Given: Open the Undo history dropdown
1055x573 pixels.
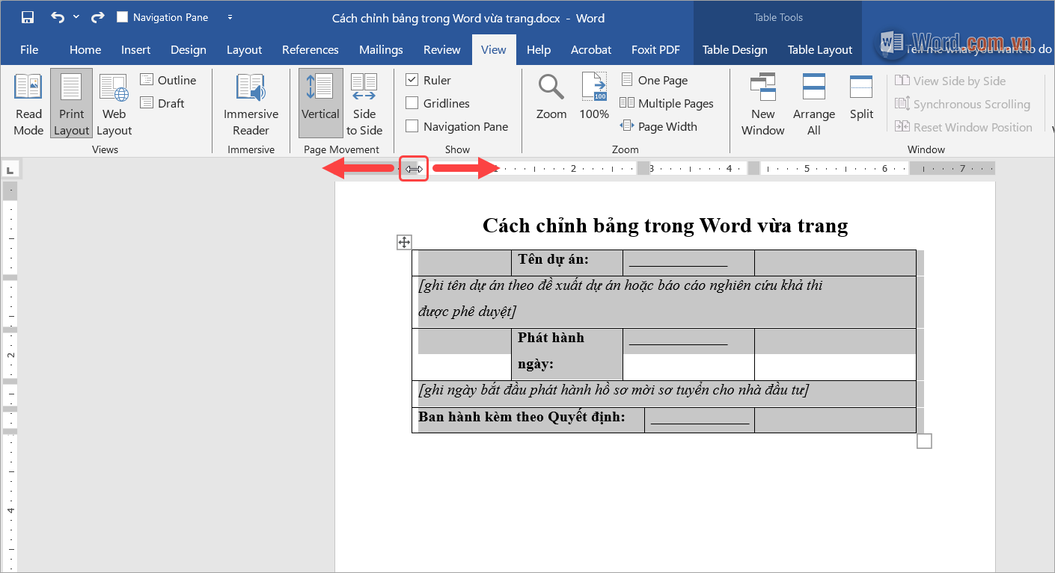Looking at the screenshot, I should (77, 17).
